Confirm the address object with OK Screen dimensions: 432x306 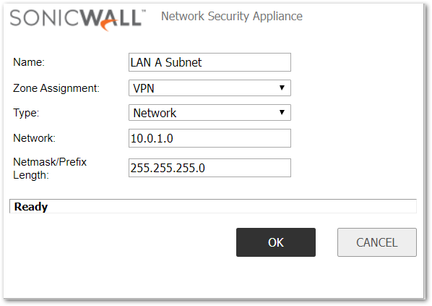tap(276, 242)
